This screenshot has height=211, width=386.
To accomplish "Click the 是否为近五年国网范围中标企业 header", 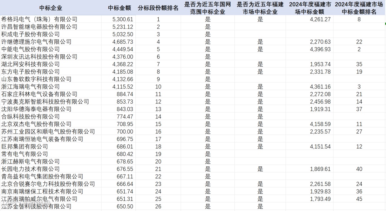I will pos(208,8).
